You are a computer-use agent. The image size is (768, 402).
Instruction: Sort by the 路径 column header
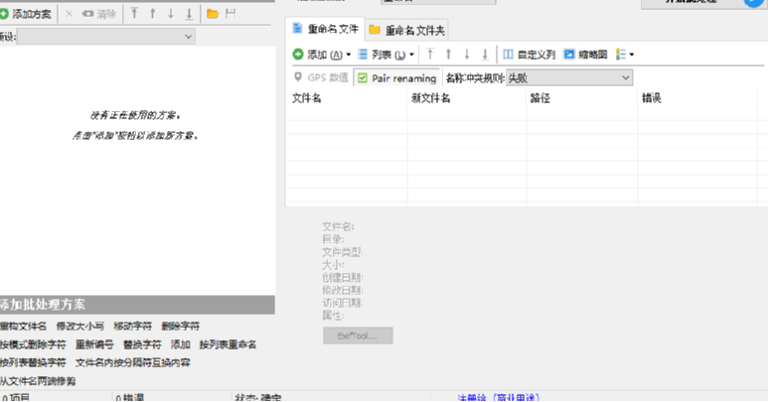click(x=582, y=98)
